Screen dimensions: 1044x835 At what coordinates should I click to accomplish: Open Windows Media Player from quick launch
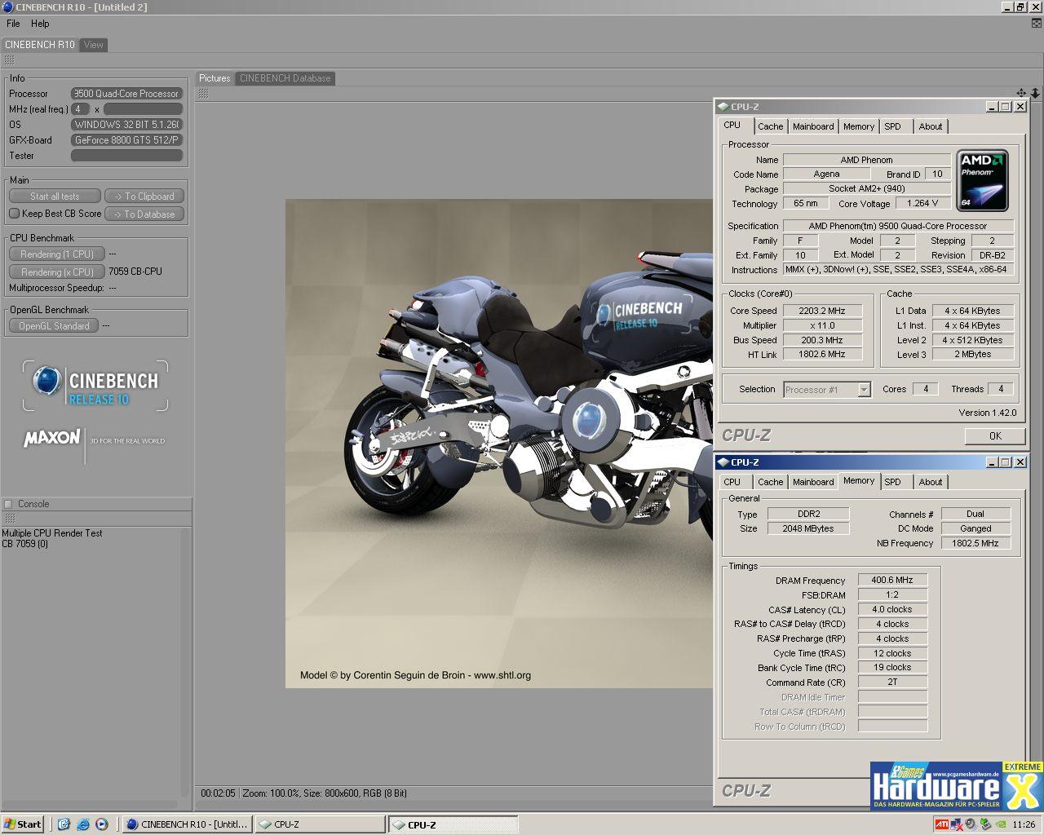(x=102, y=824)
